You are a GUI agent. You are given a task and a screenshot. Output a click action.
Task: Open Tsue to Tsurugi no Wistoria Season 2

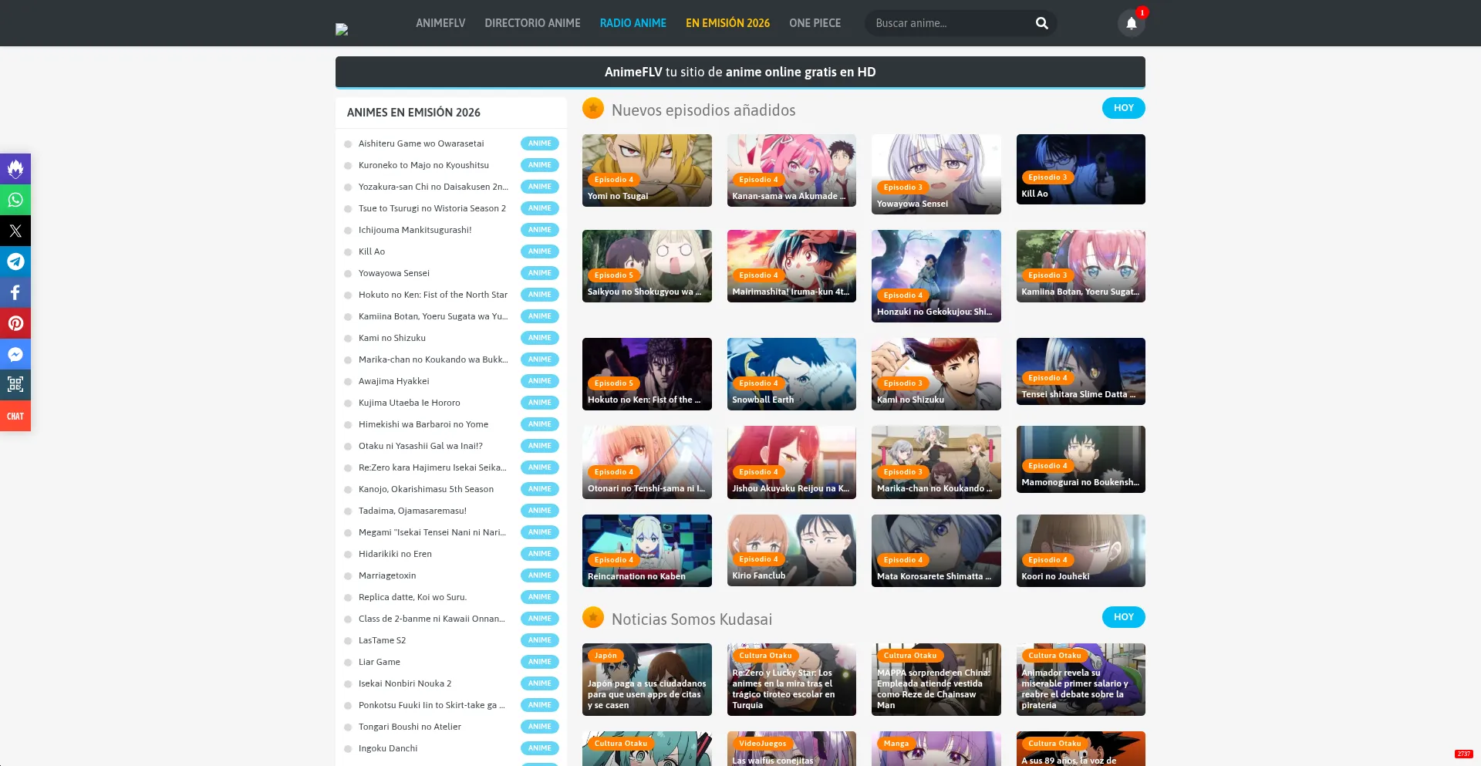pyautogui.click(x=432, y=208)
